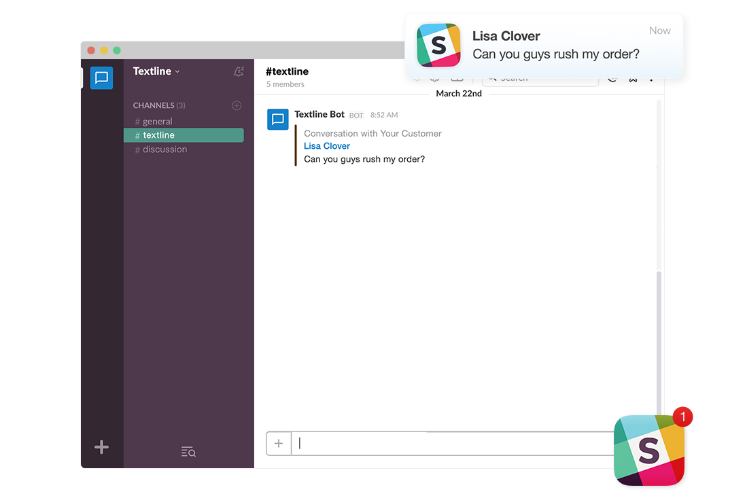Screen dimensions: 745x496
Task: Click the red close window button
Action: tap(91, 50)
